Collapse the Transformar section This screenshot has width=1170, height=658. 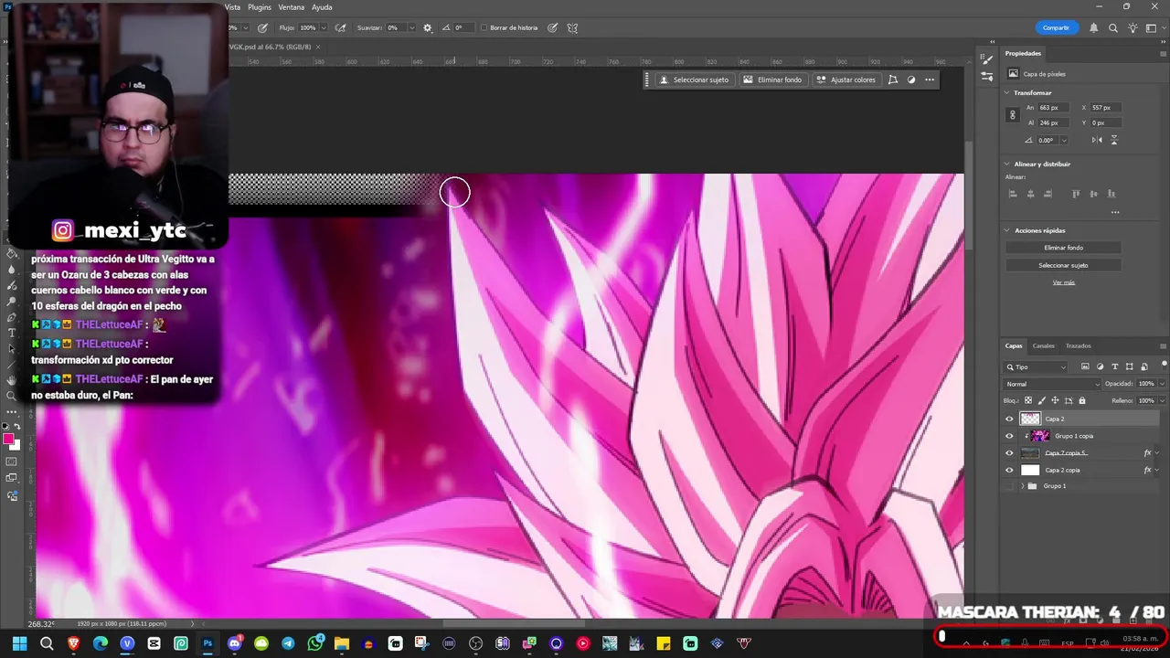pos(1007,92)
